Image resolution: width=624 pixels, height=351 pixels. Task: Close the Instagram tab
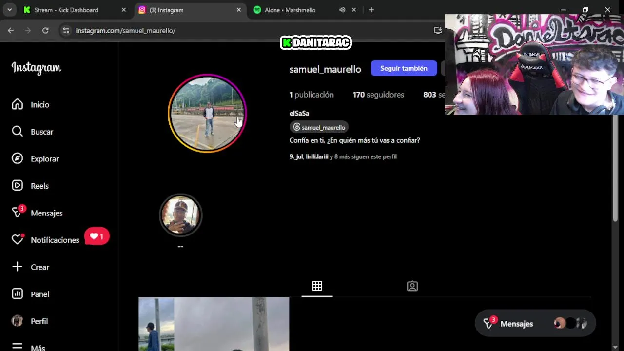(239, 10)
